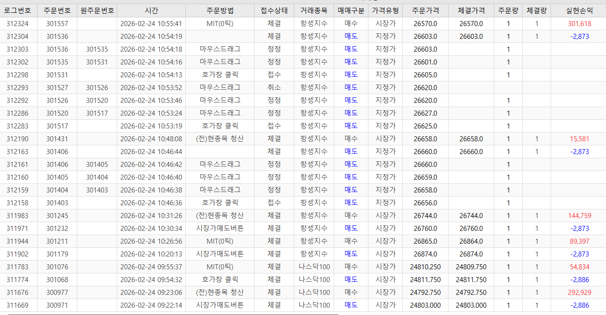The height and width of the screenshot is (315, 606).
Task: Click time 2026-02-24 10:55:41
Action: coord(151,24)
